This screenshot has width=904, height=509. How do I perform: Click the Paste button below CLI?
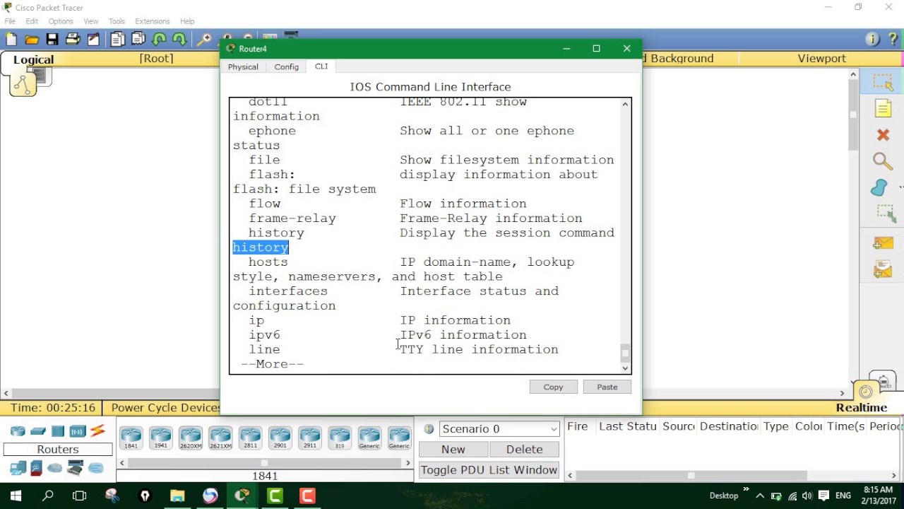pyautogui.click(x=607, y=387)
